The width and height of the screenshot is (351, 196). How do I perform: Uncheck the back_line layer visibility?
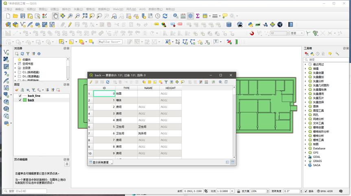pos(20,96)
